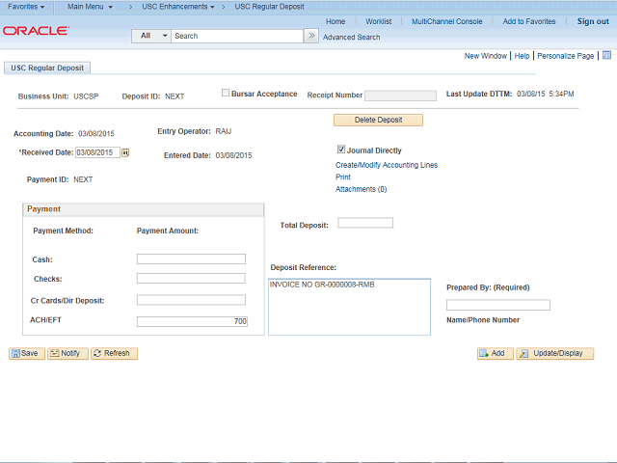The width and height of the screenshot is (617, 463).
Task: Click into the Prepared By input field
Action: tap(498, 305)
